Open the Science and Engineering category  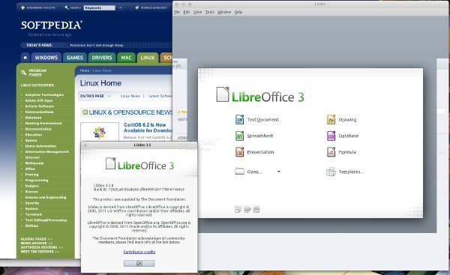pos(46,197)
